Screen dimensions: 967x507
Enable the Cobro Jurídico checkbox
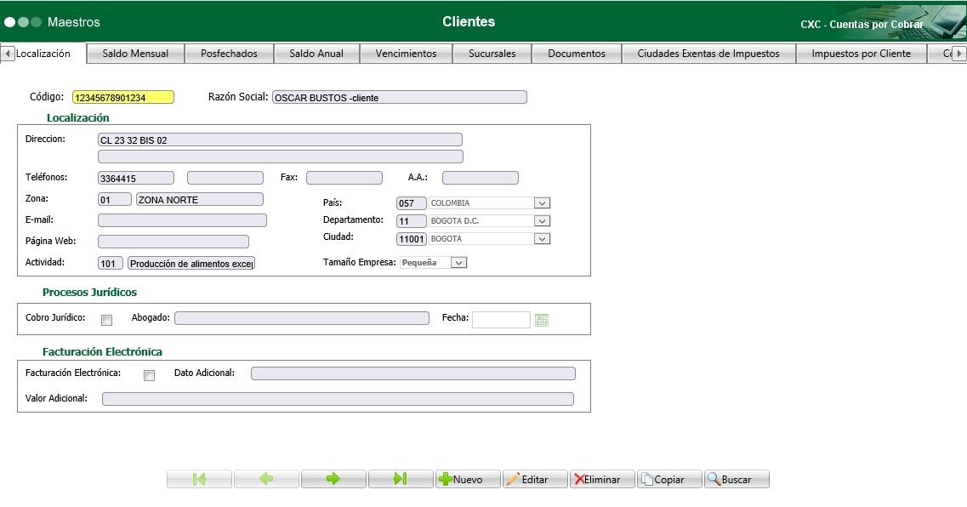(106, 321)
